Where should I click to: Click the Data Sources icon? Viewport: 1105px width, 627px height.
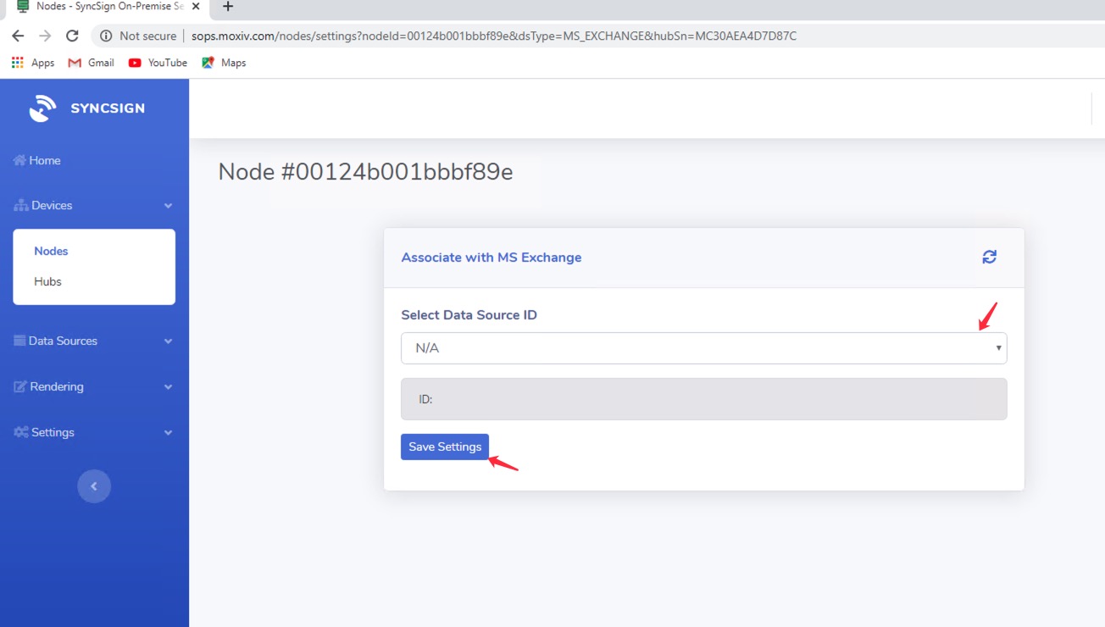[20, 341]
